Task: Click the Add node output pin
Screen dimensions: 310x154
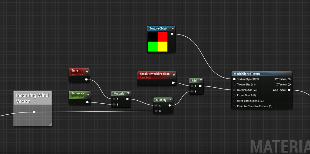Action: click(200, 86)
